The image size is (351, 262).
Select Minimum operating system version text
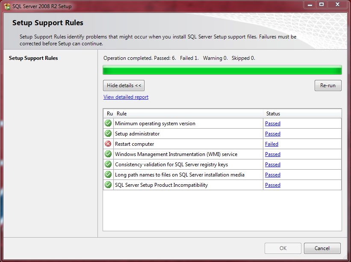155,123
